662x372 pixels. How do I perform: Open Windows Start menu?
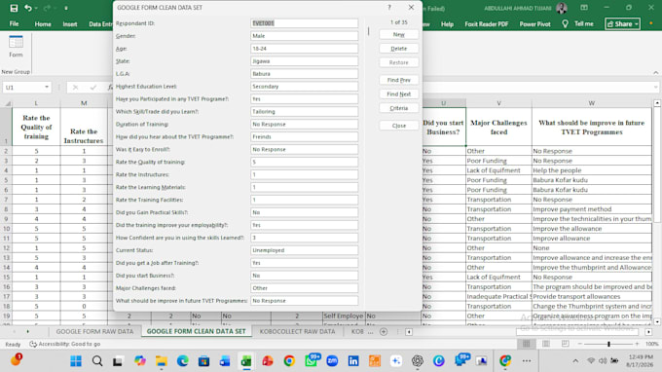pyautogui.click(x=76, y=361)
